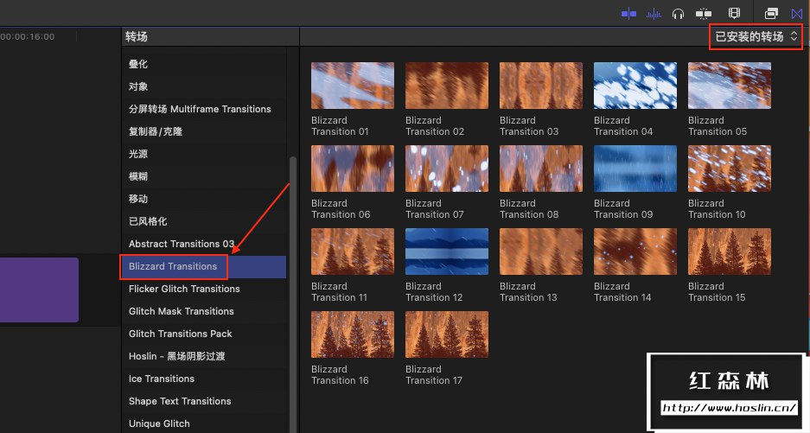Image resolution: width=810 pixels, height=433 pixels.
Task: Open the effects browser icon
Action: pyautogui.click(x=771, y=14)
